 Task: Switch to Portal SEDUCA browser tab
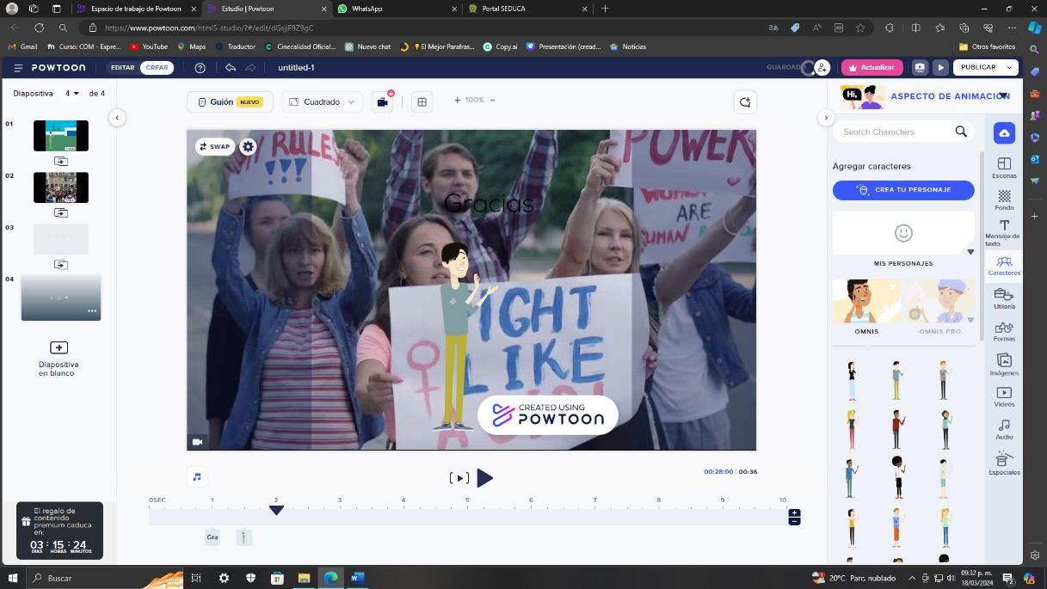(528, 9)
